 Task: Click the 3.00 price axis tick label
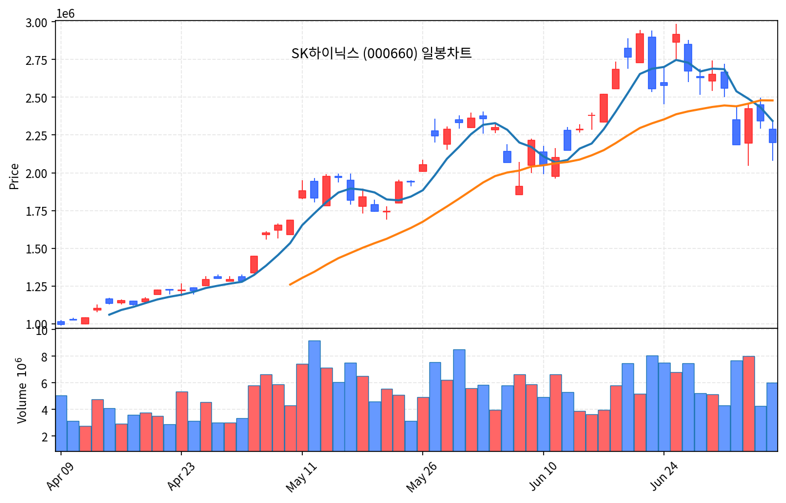pos(37,22)
